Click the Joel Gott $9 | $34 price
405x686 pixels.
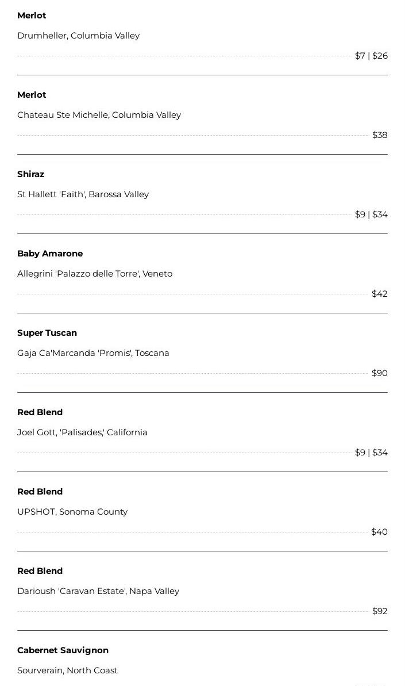(371, 453)
